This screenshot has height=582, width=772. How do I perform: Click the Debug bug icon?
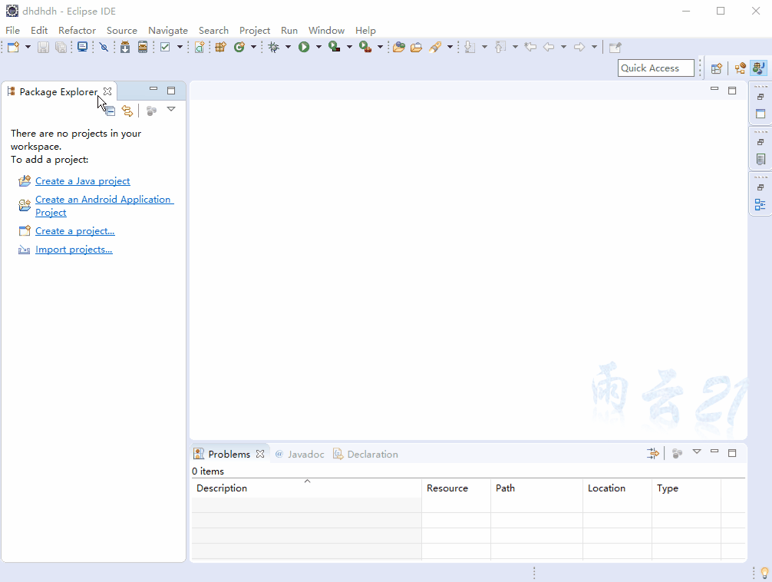coord(274,48)
